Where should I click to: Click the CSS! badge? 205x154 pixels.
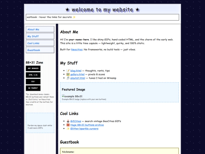tap(33, 81)
